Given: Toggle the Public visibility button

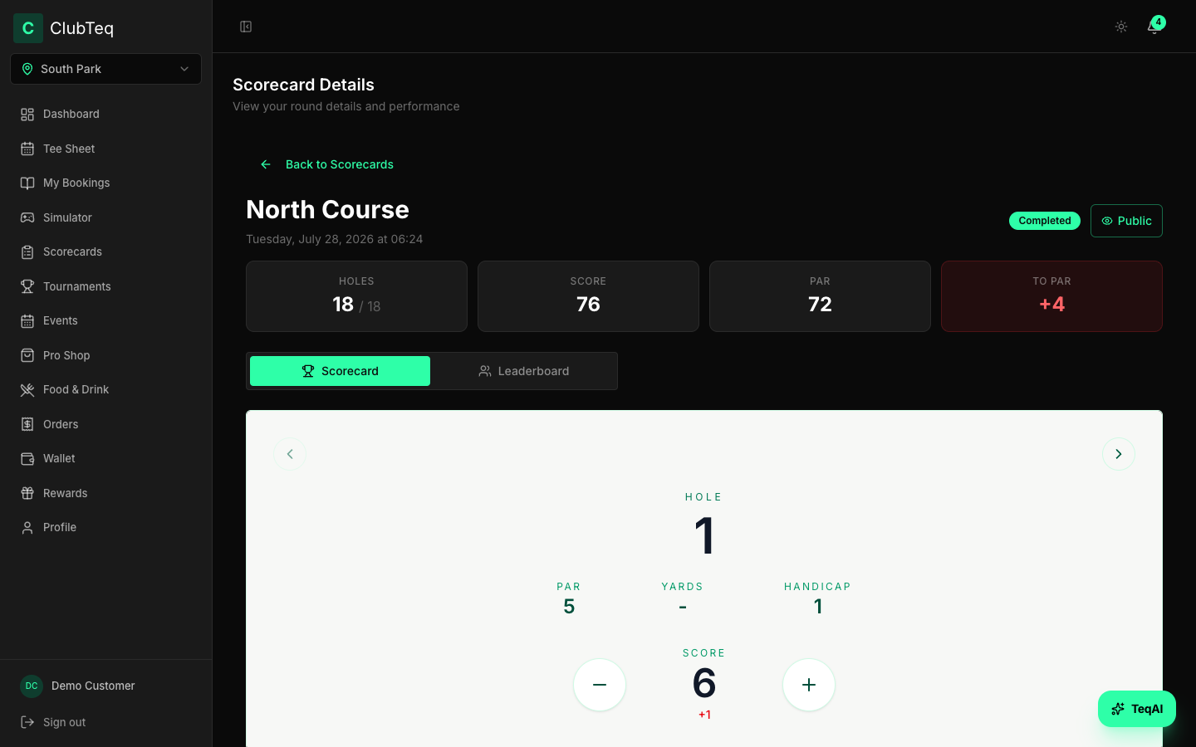Looking at the screenshot, I should (1126, 221).
